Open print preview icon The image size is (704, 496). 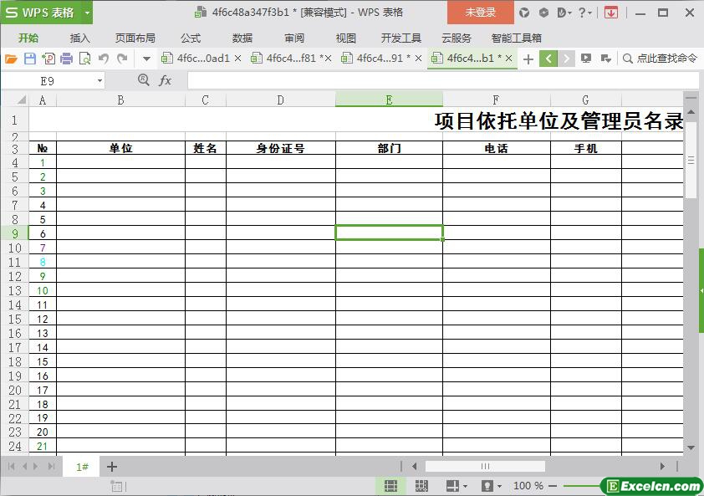(84, 59)
